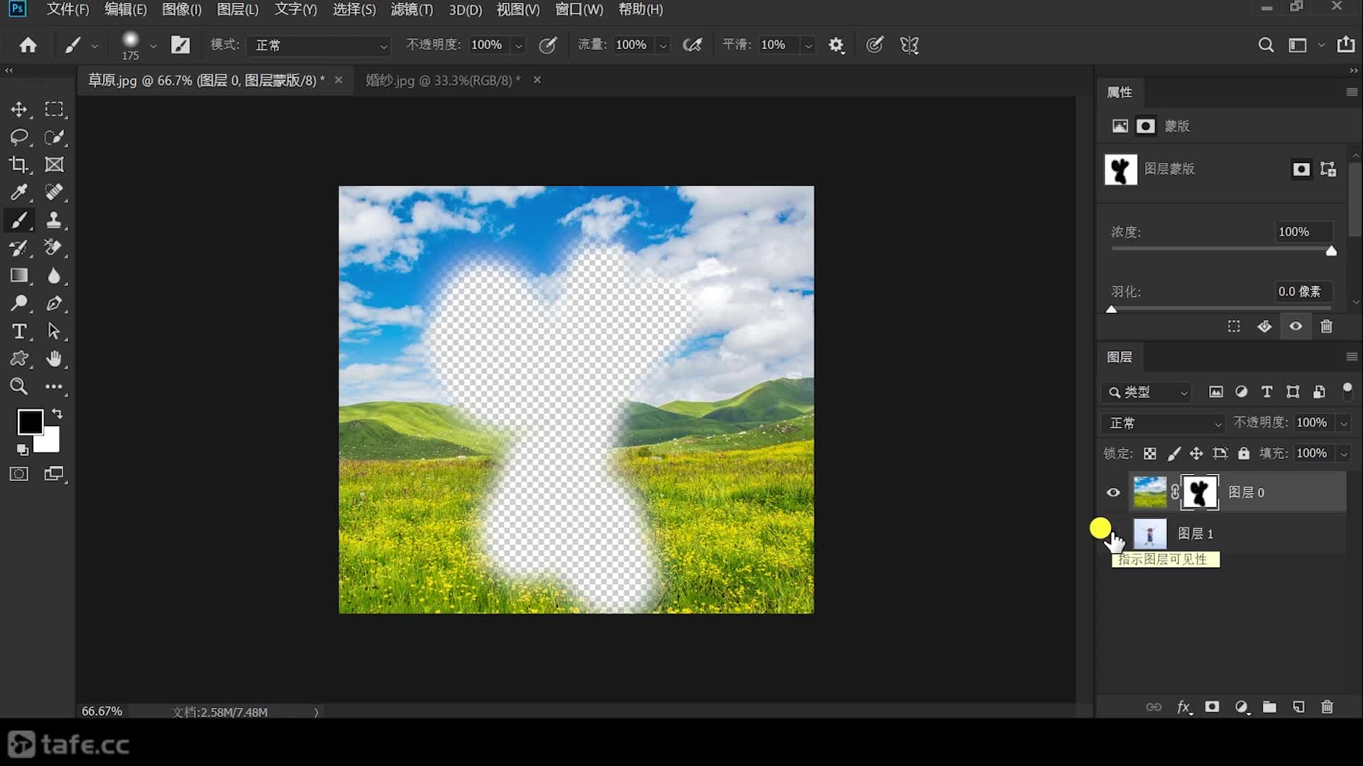Select the Eyedropper tool
1363x766 pixels.
click(x=19, y=192)
